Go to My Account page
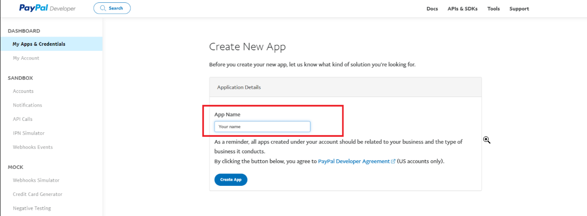This screenshot has height=216, width=587. tap(26, 58)
